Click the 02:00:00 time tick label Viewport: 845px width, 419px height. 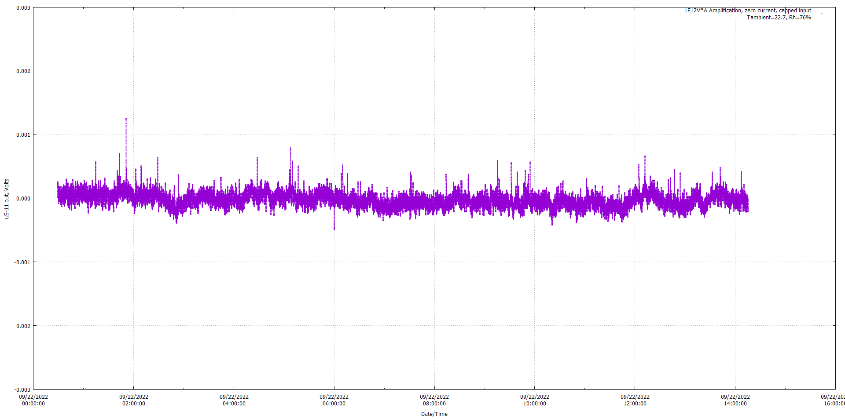click(134, 404)
